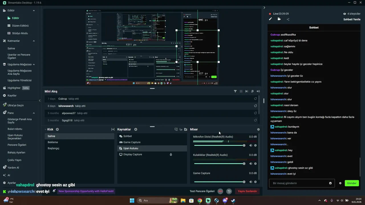Skip the current alert in Mini Akış

pos(247,91)
